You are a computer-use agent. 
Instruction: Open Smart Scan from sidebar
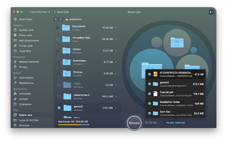[x=26, y=19]
